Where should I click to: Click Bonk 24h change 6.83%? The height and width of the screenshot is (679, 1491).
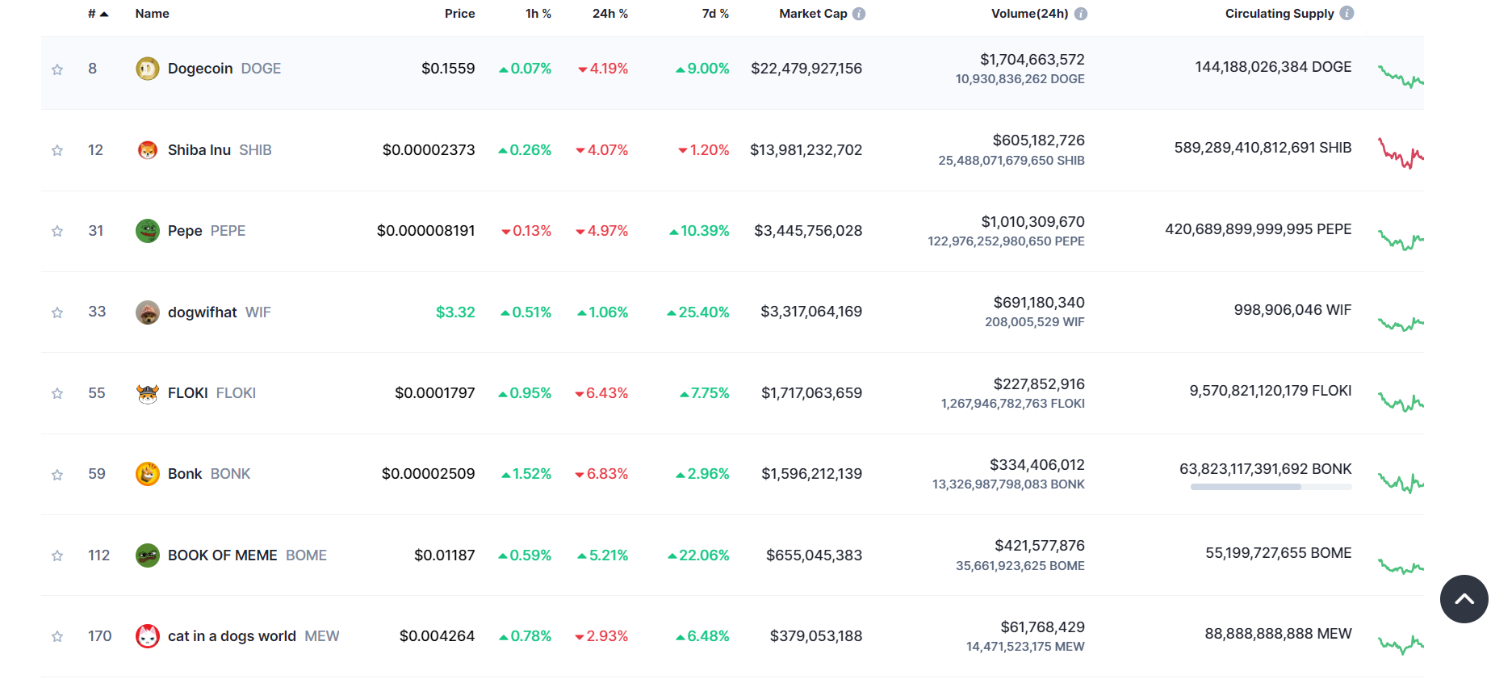[601, 474]
